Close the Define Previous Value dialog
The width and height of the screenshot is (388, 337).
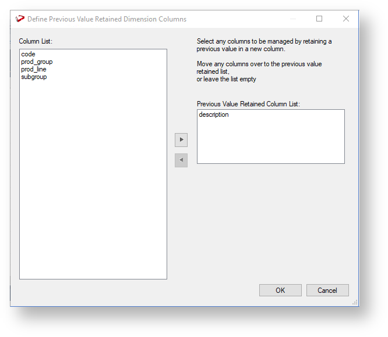point(346,19)
